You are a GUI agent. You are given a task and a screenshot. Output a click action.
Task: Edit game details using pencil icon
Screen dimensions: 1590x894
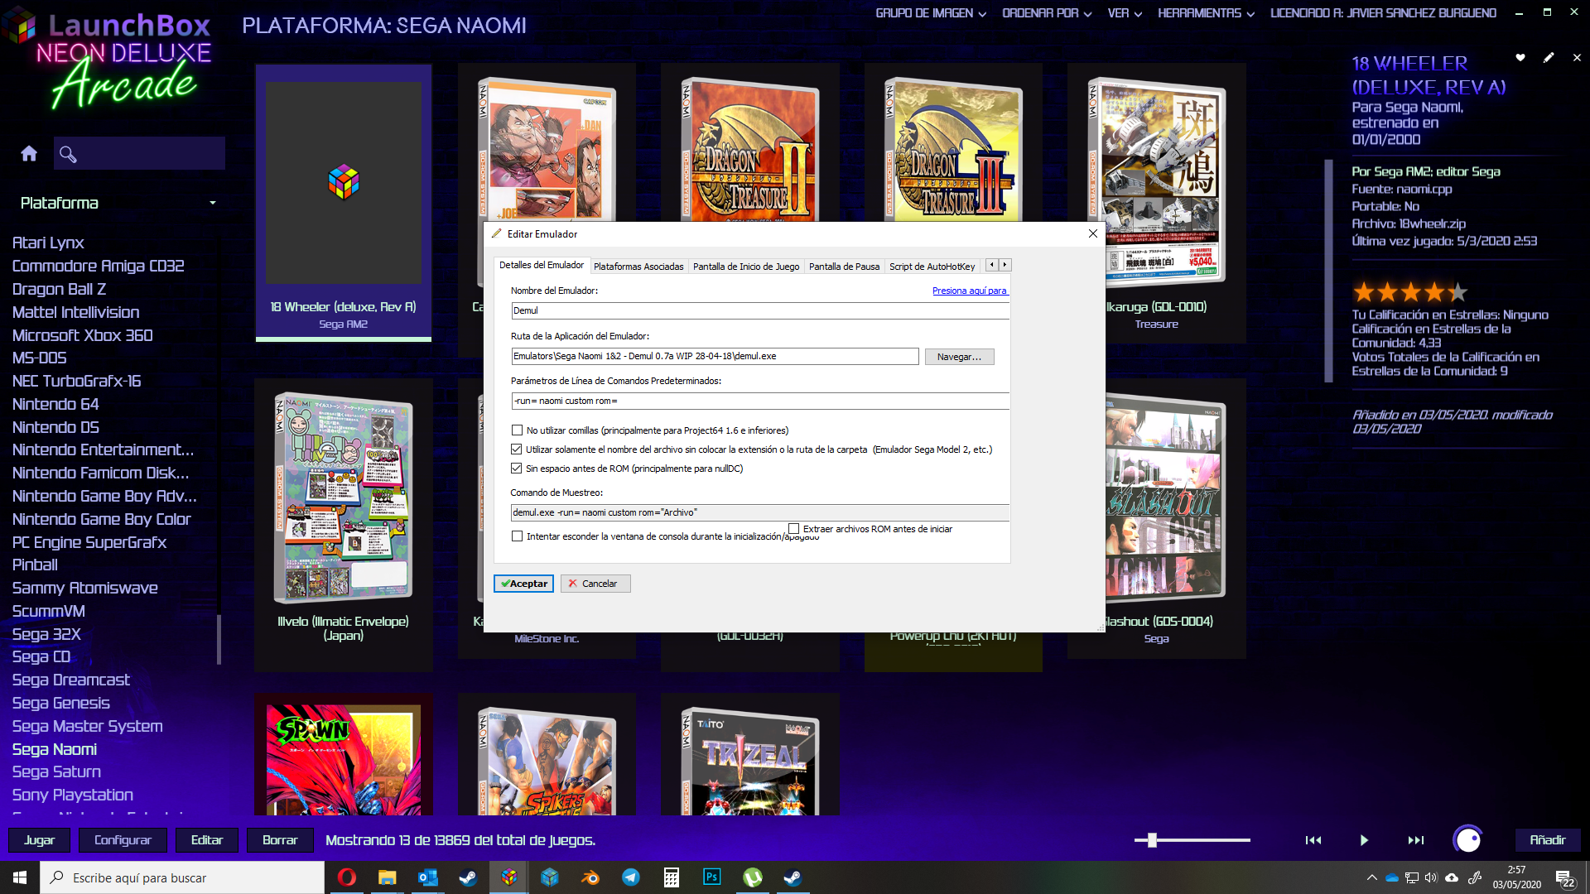click(x=1549, y=58)
